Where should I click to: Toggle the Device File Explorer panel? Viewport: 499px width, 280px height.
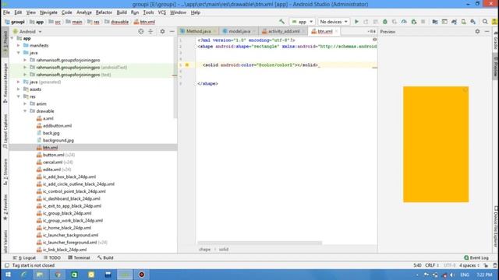[496, 226]
